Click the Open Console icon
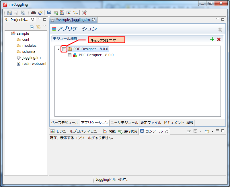Image resolution: width=230 pixels, height=187 pixels. pyautogui.click(x=207, y=131)
